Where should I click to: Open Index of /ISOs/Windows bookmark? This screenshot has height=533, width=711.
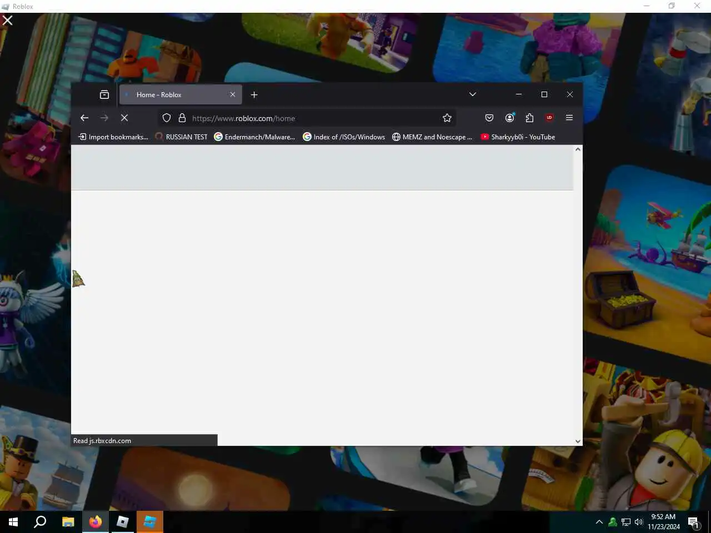tap(344, 137)
